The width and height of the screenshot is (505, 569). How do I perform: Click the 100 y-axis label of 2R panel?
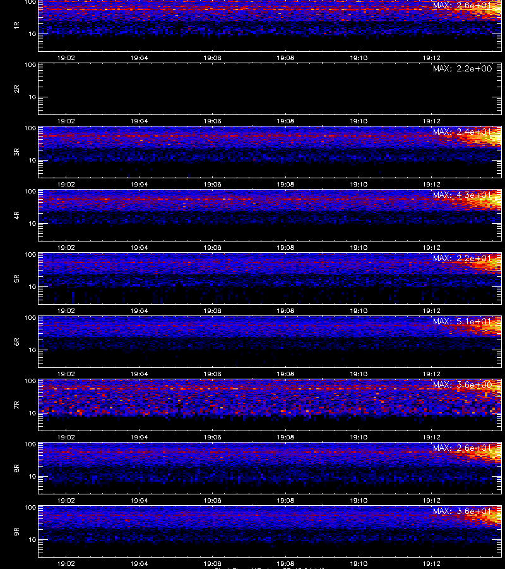coord(30,65)
